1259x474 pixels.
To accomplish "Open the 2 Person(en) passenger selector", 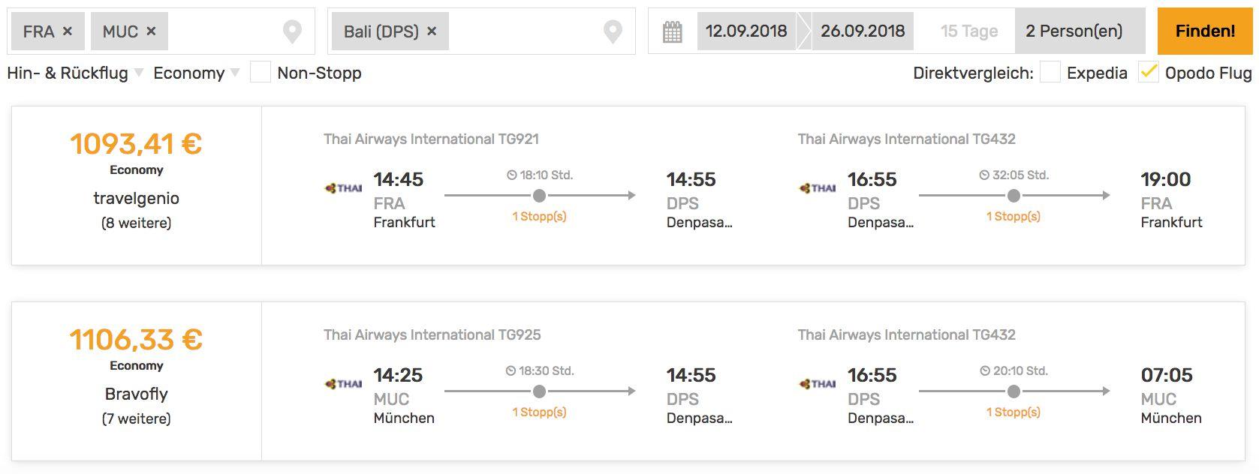I will 1074,31.
